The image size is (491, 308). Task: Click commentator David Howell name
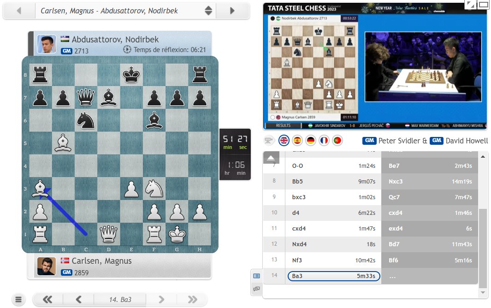coord(467,141)
